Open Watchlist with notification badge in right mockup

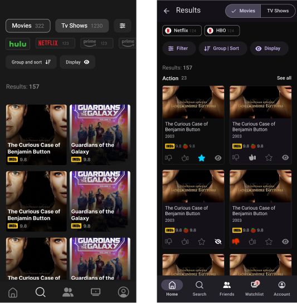click(254, 288)
